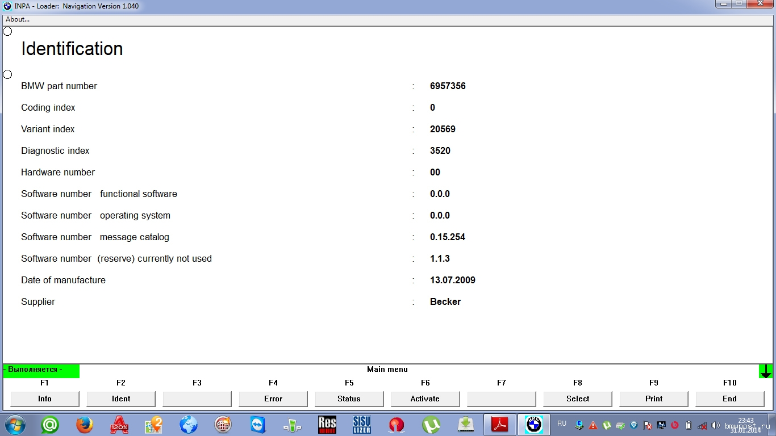Open TeamViewer from the taskbar

tap(257, 425)
